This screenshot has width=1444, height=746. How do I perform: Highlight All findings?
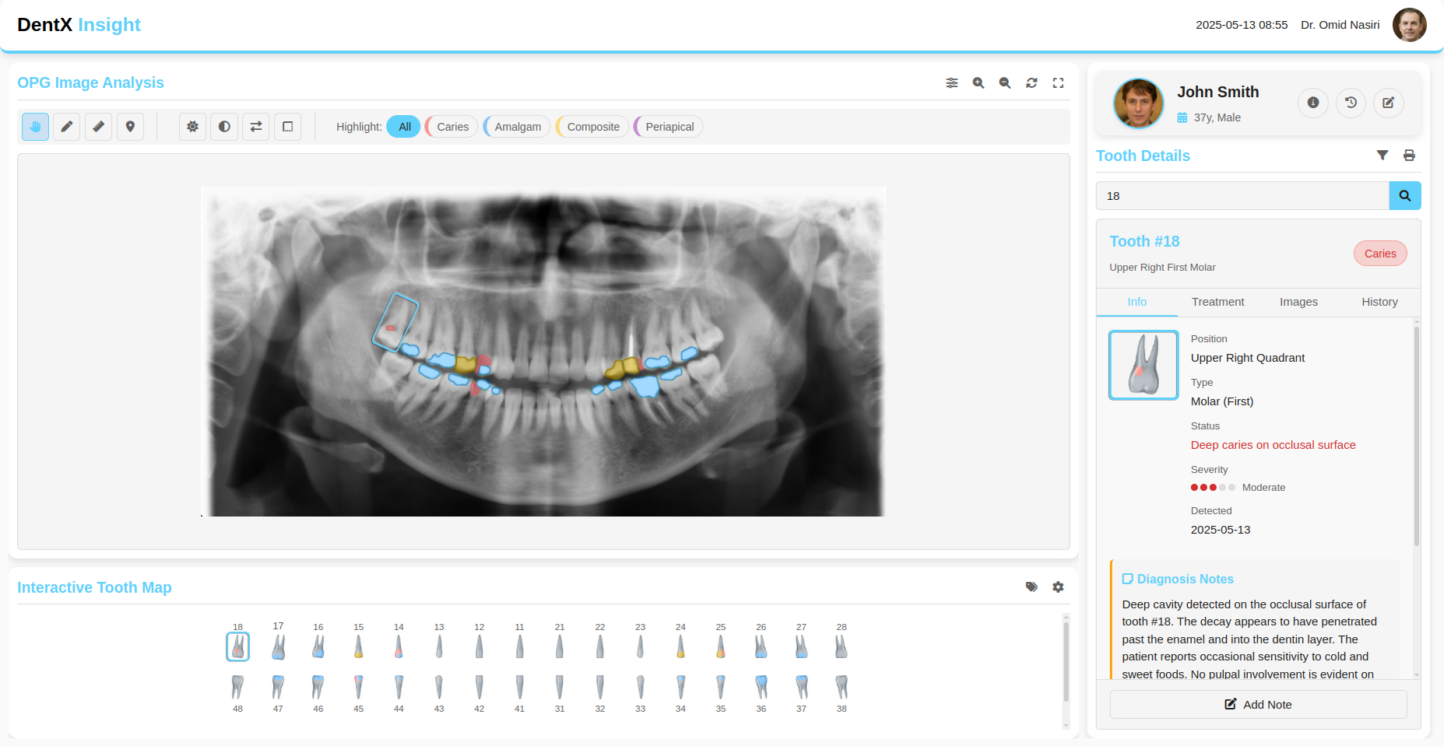coord(404,127)
